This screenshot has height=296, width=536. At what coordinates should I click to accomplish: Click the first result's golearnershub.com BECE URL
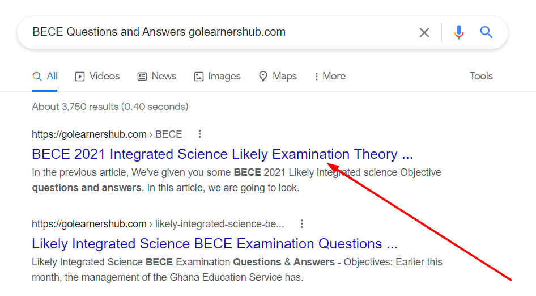pos(107,134)
